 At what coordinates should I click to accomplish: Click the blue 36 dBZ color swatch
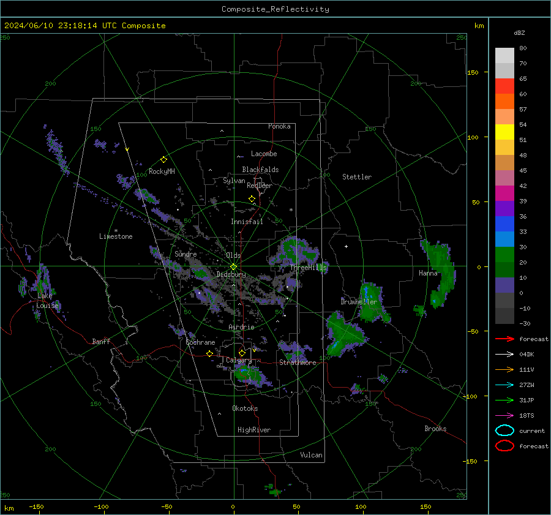504,224
